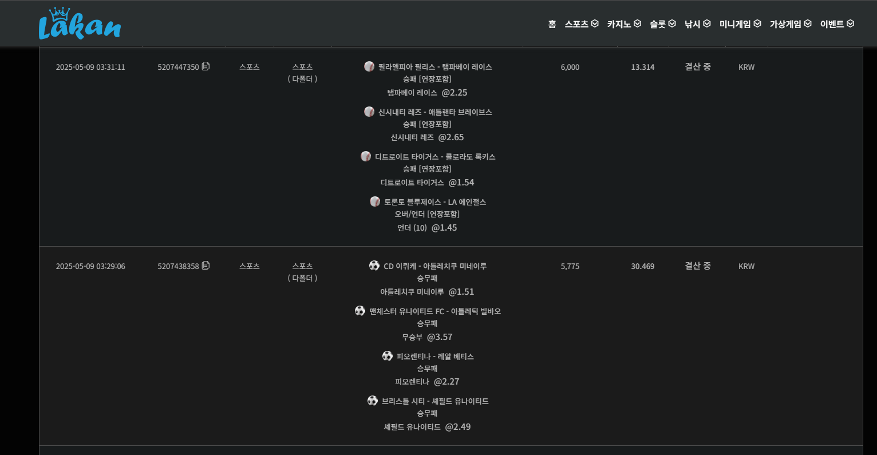The width and height of the screenshot is (877, 455).
Task: Click the 낚시 menu item
Action: tap(697, 24)
